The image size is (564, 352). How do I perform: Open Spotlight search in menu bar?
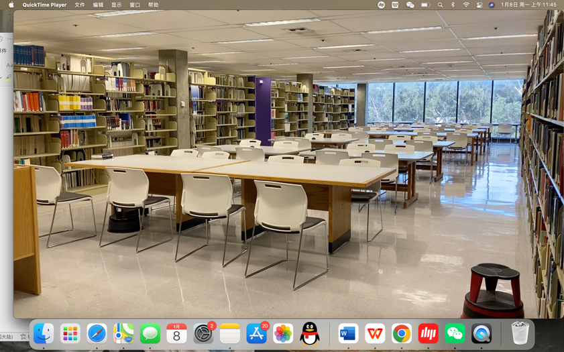point(440,5)
